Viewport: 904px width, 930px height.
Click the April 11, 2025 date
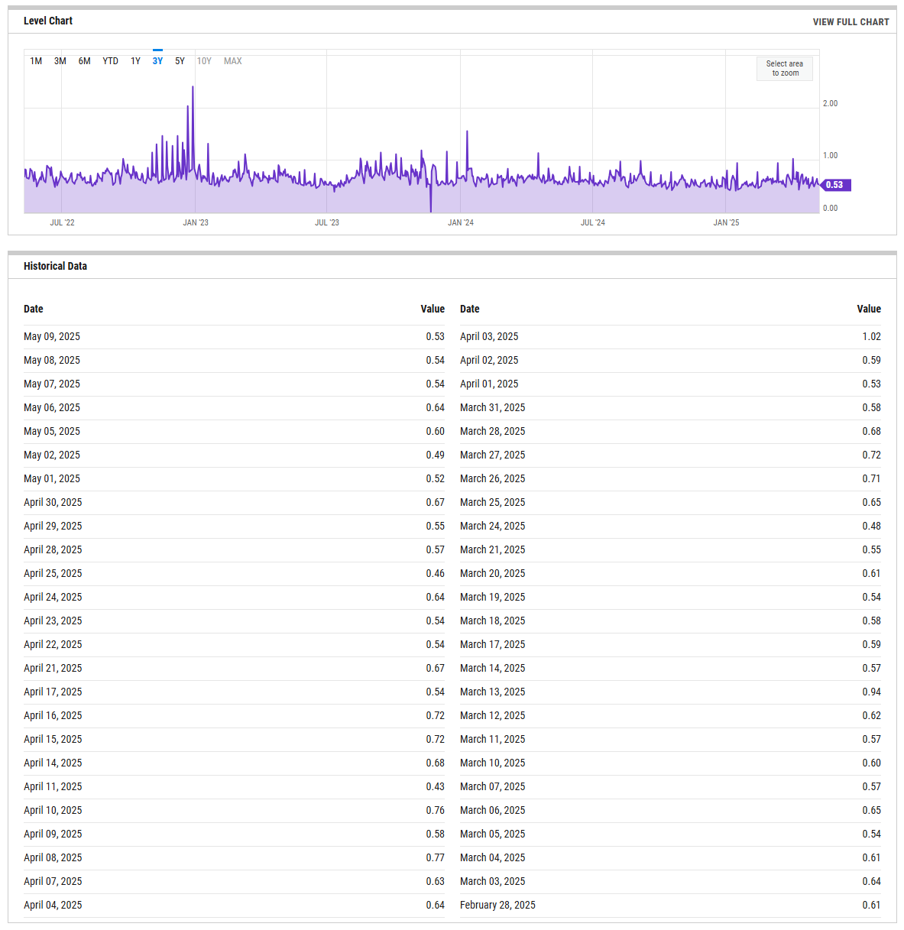[x=53, y=786]
